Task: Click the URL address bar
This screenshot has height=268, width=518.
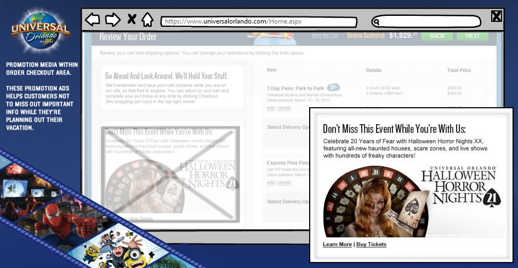Action: 259,22
